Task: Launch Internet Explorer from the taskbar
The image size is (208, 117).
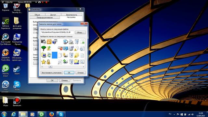Action: pyautogui.click(x=14, y=114)
